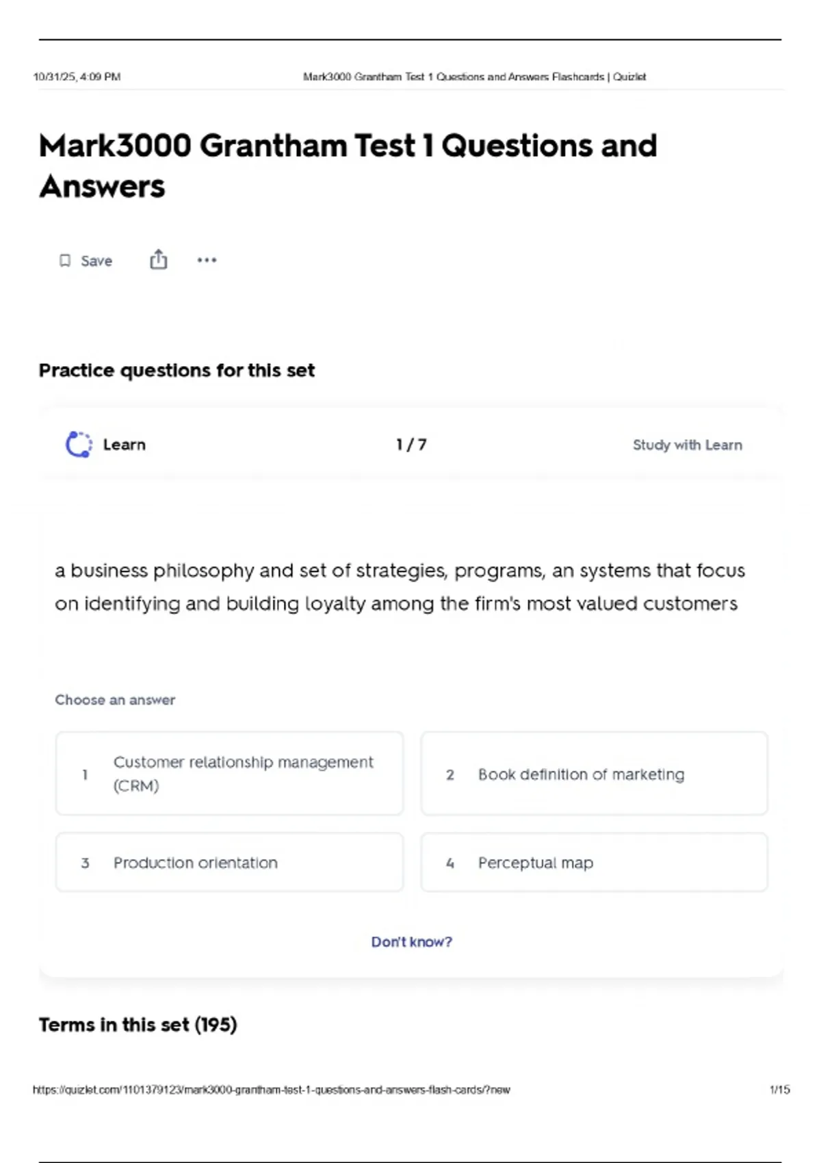This screenshot has height=1163, width=821.
Task: Click the Mark3000 Grantham Test 1 page title
Action: (348, 166)
